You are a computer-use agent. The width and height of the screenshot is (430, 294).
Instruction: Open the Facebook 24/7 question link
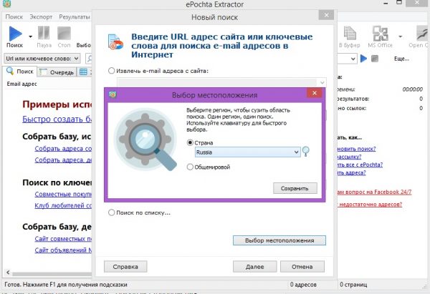(x=375, y=192)
